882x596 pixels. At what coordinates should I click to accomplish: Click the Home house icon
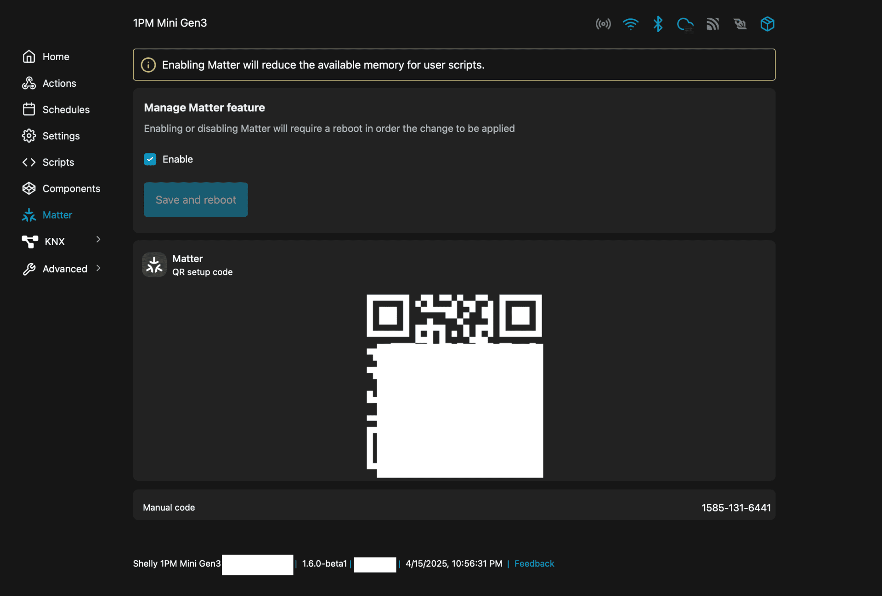point(29,56)
